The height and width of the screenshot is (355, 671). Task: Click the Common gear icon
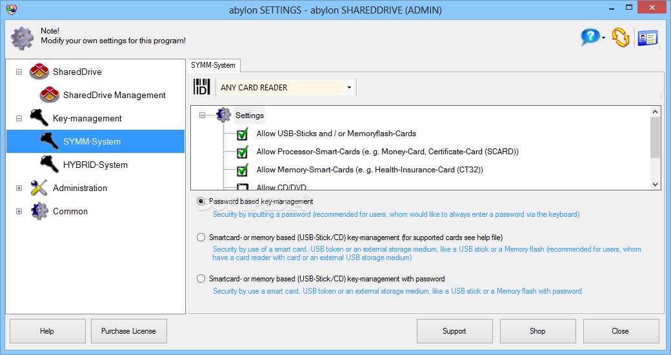point(39,210)
